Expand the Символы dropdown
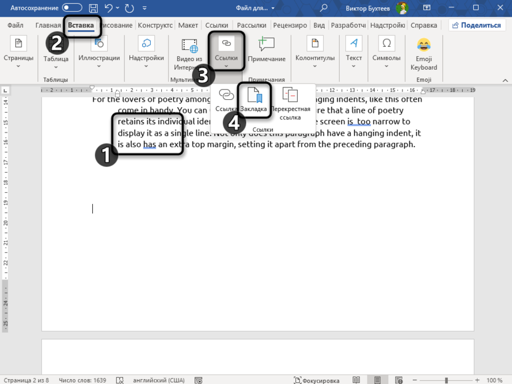Screen dimensions: 512x384 tap(386, 54)
